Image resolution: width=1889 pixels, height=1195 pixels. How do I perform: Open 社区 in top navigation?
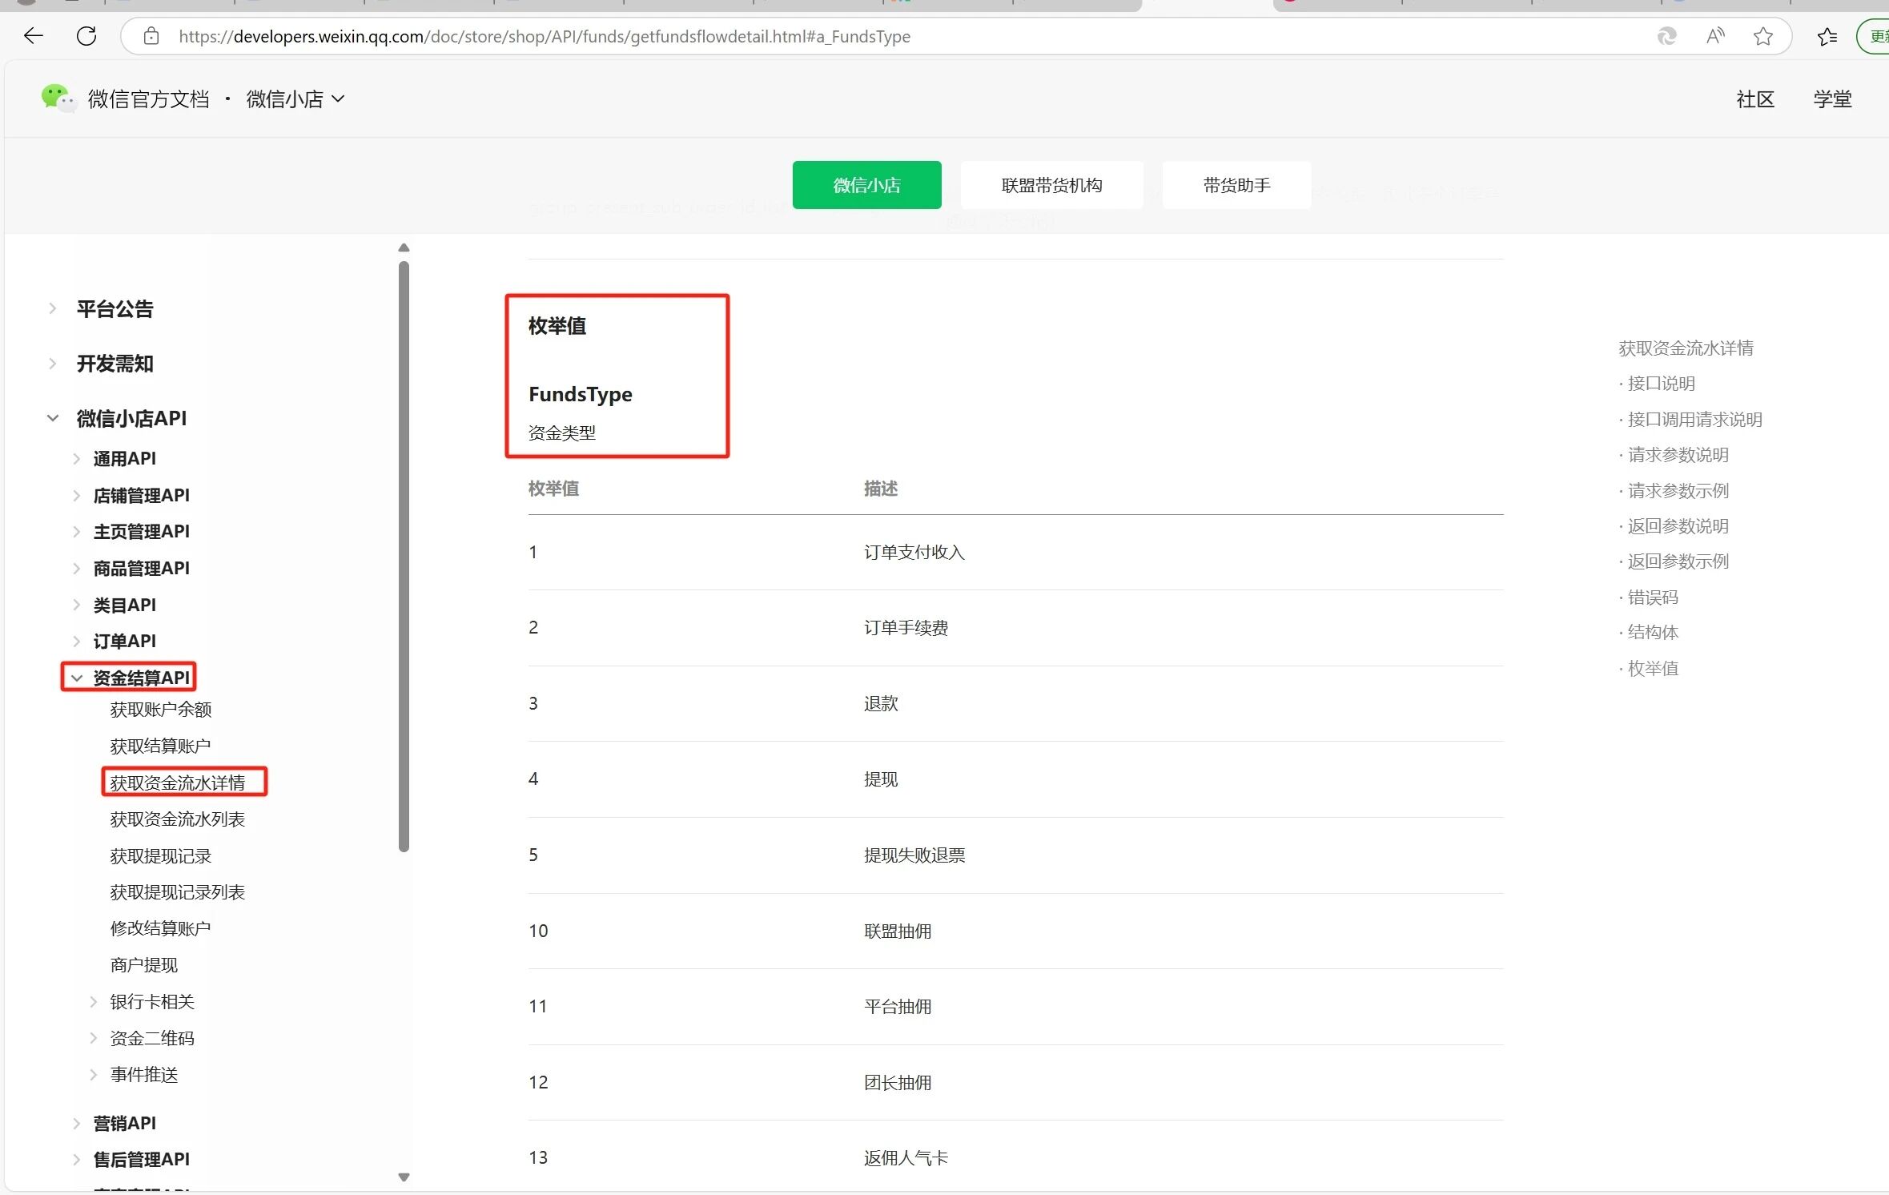[1754, 99]
